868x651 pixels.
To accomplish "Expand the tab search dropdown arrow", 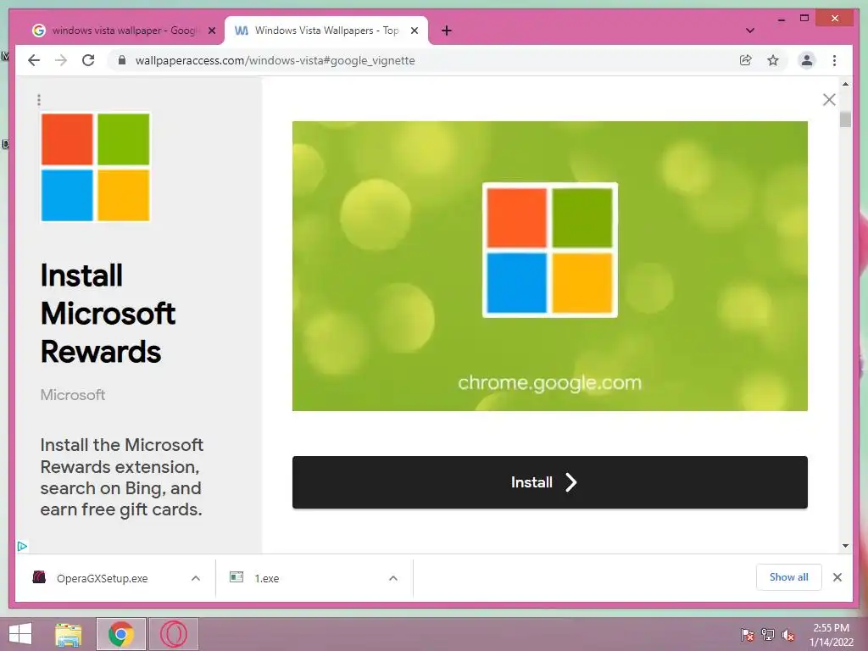I will (x=749, y=31).
